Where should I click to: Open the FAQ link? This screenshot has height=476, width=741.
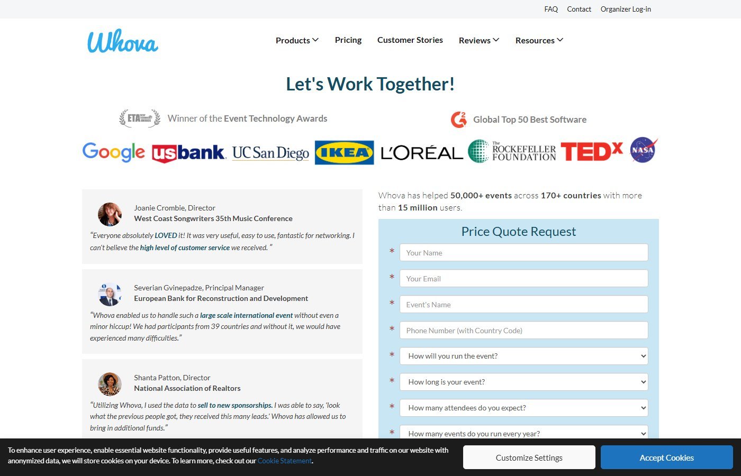point(551,9)
